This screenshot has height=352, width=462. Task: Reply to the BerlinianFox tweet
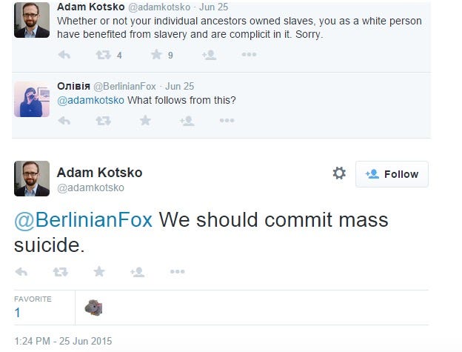64,120
